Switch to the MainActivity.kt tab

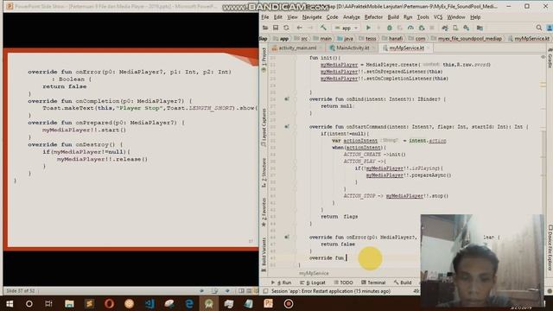tap(352, 48)
